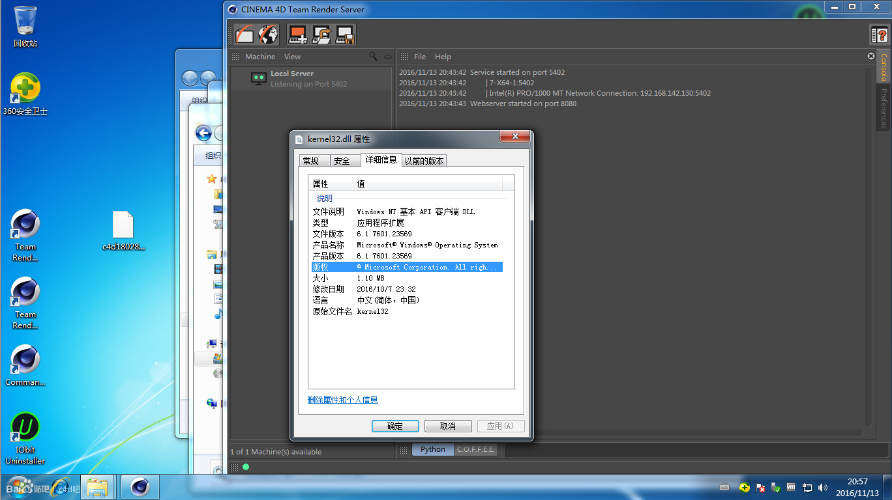Click the green status indicator at bottom
This screenshot has height=500, width=892.
pyautogui.click(x=246, y=467)
